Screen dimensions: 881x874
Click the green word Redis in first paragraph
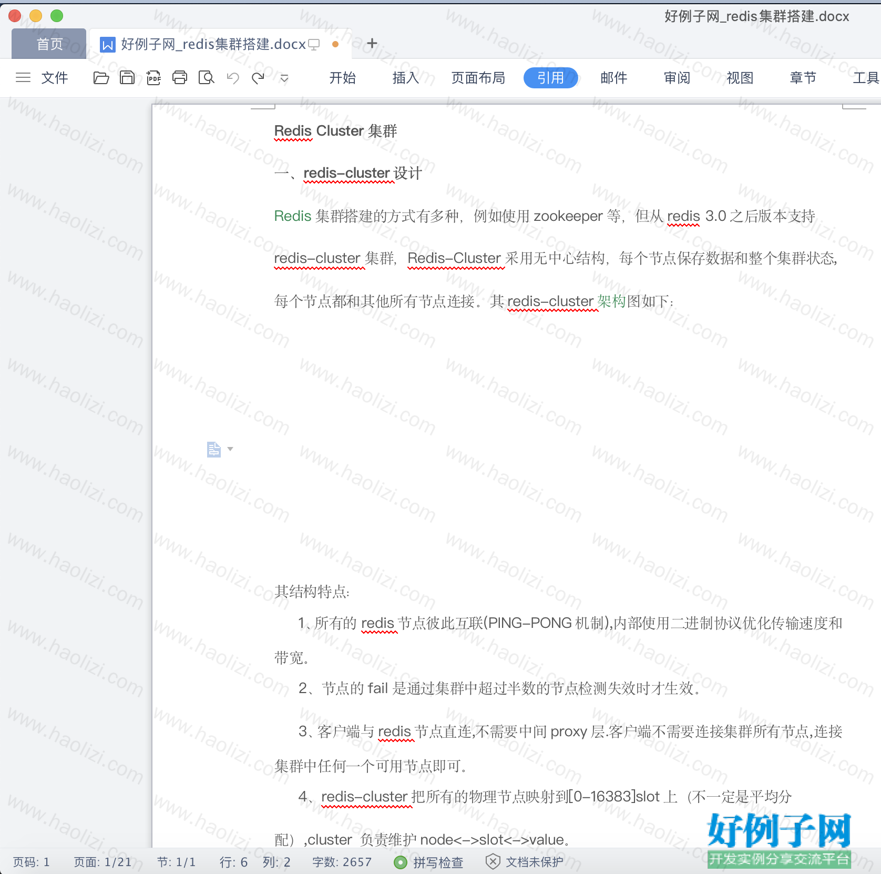pyautogui.click(x=293, y=216)
